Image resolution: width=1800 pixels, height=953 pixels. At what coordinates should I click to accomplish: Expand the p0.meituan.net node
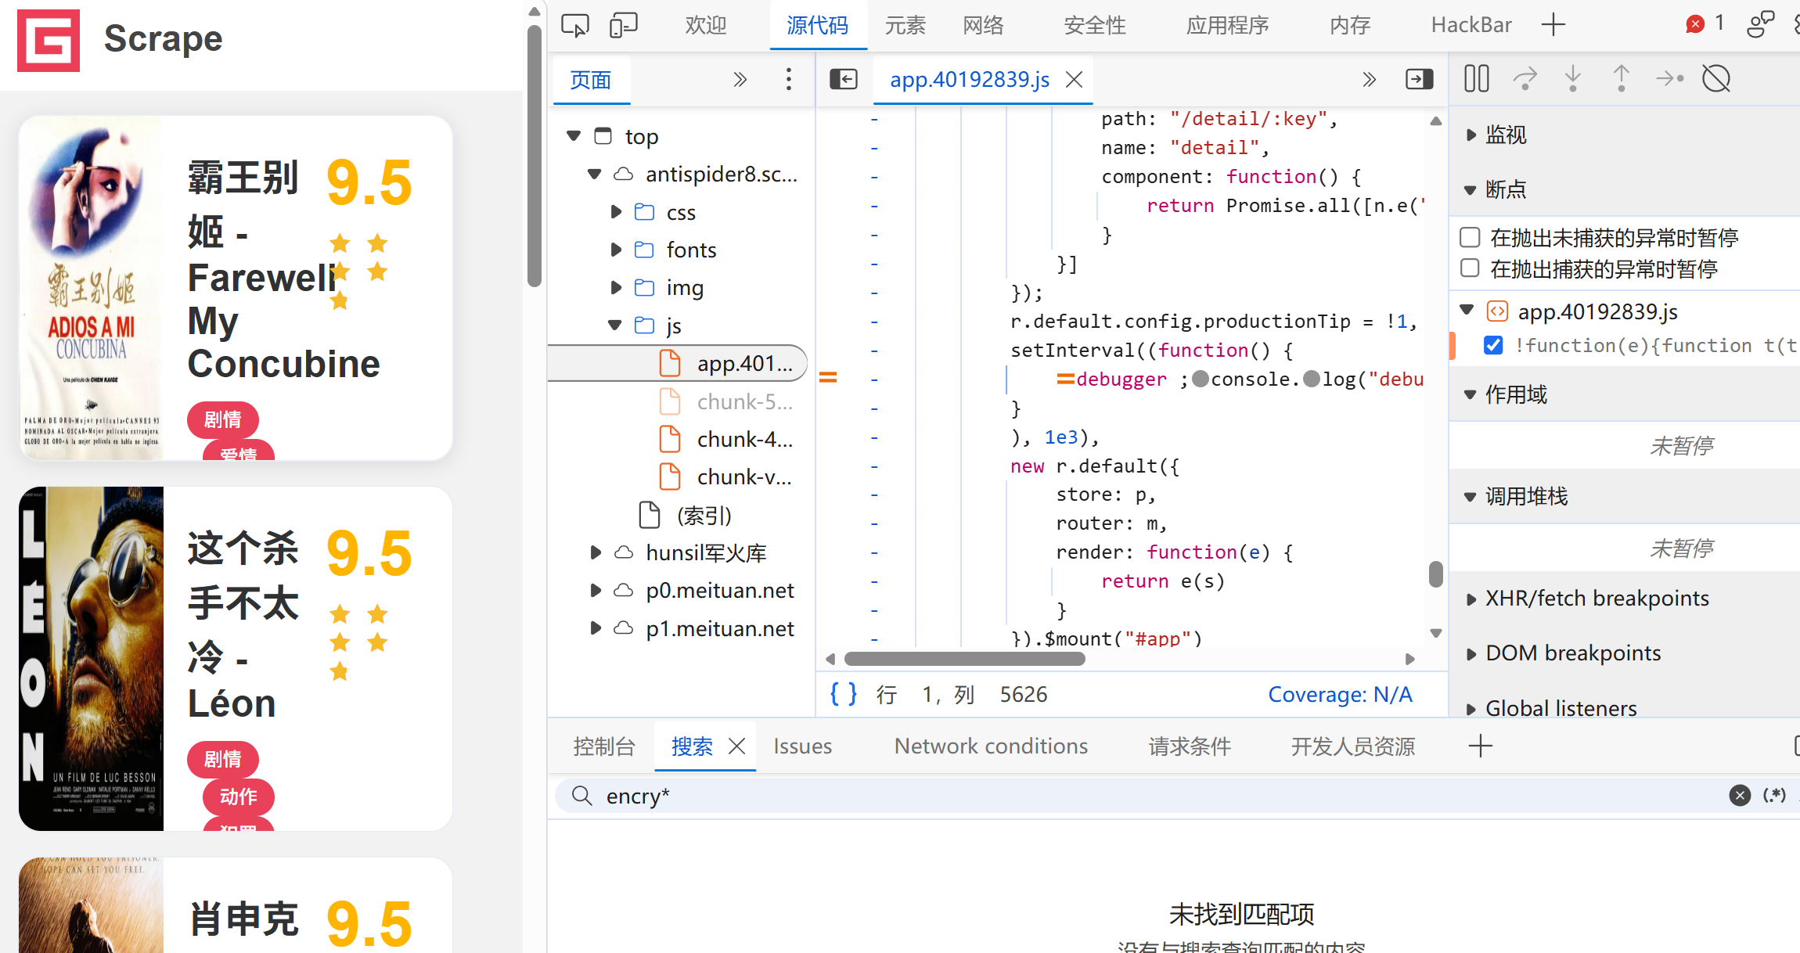tap(595, 590)
